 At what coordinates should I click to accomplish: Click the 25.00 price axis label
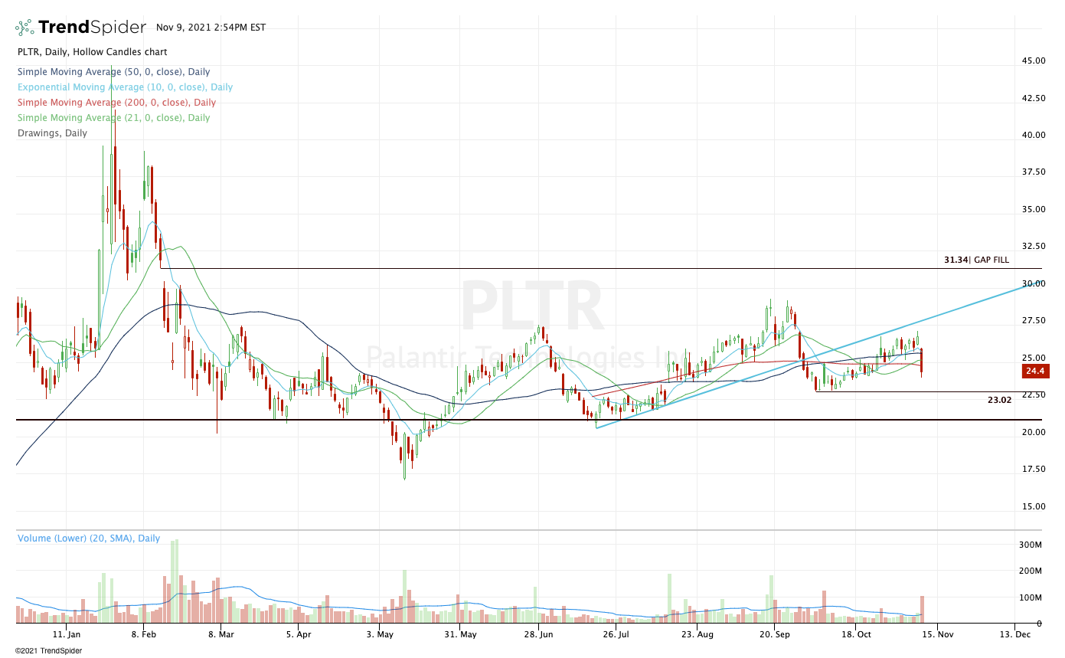pyautogui.click(x=1034, y=358)
